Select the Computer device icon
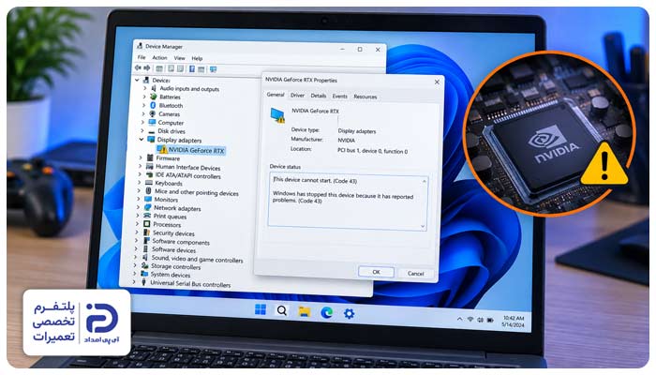The width and height of the screenshot is (656, 375). [x=152, y=123]
